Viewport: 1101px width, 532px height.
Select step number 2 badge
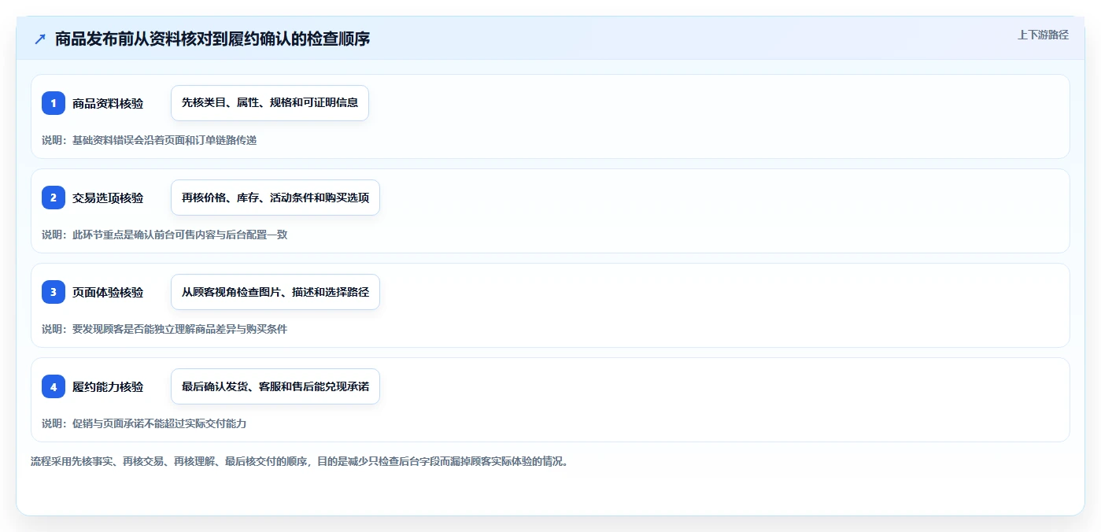(x=54, y=198)
